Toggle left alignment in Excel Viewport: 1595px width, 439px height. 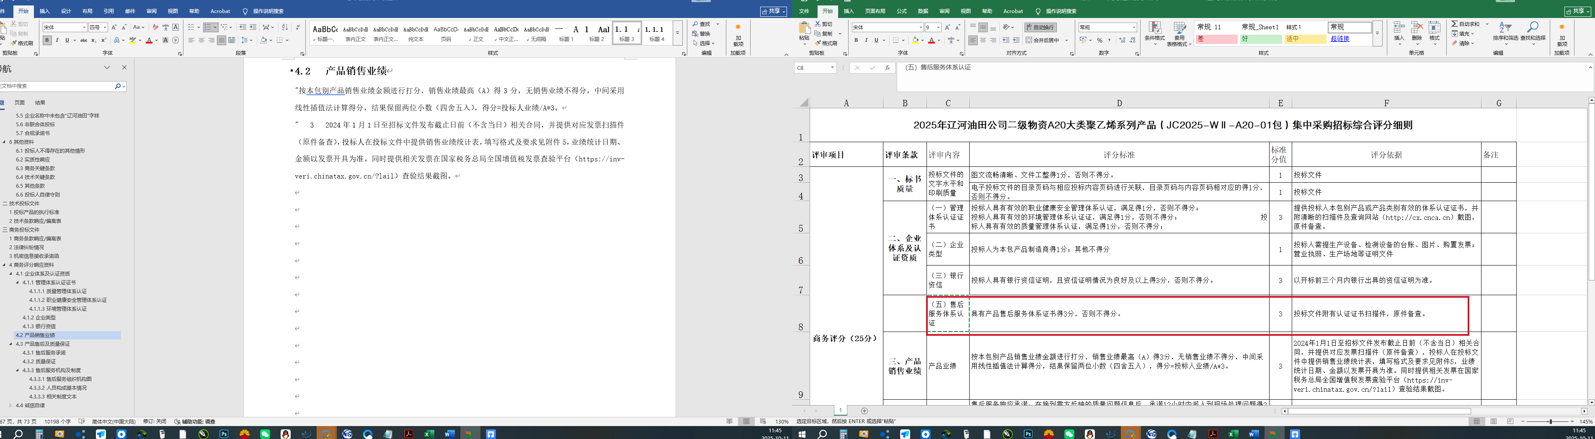[x=973, y=40]
